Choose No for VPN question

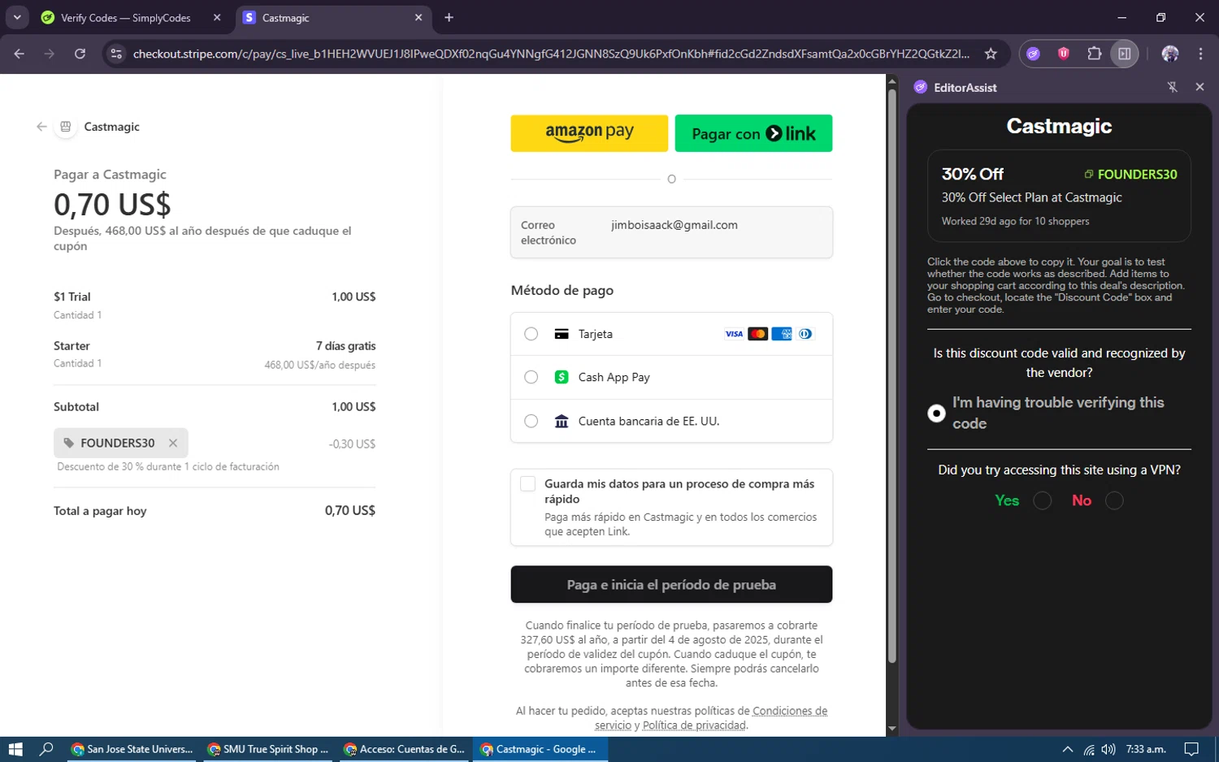pos(1114,500)
